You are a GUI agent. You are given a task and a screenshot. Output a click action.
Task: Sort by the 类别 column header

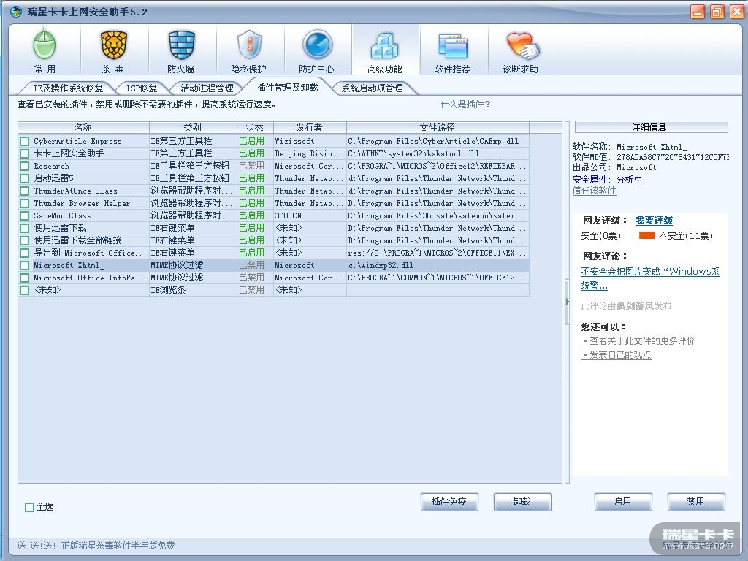193,127
